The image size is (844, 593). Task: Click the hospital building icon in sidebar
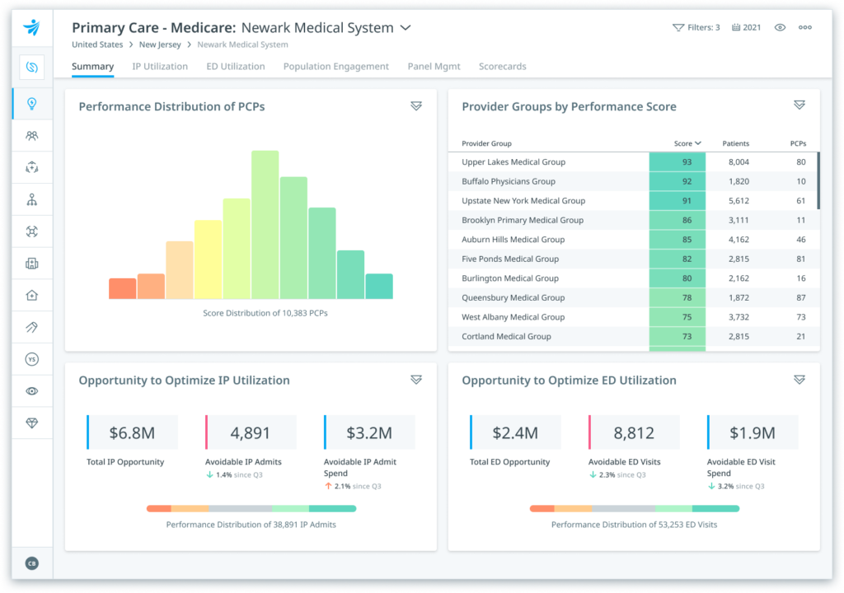pos(31,263)
